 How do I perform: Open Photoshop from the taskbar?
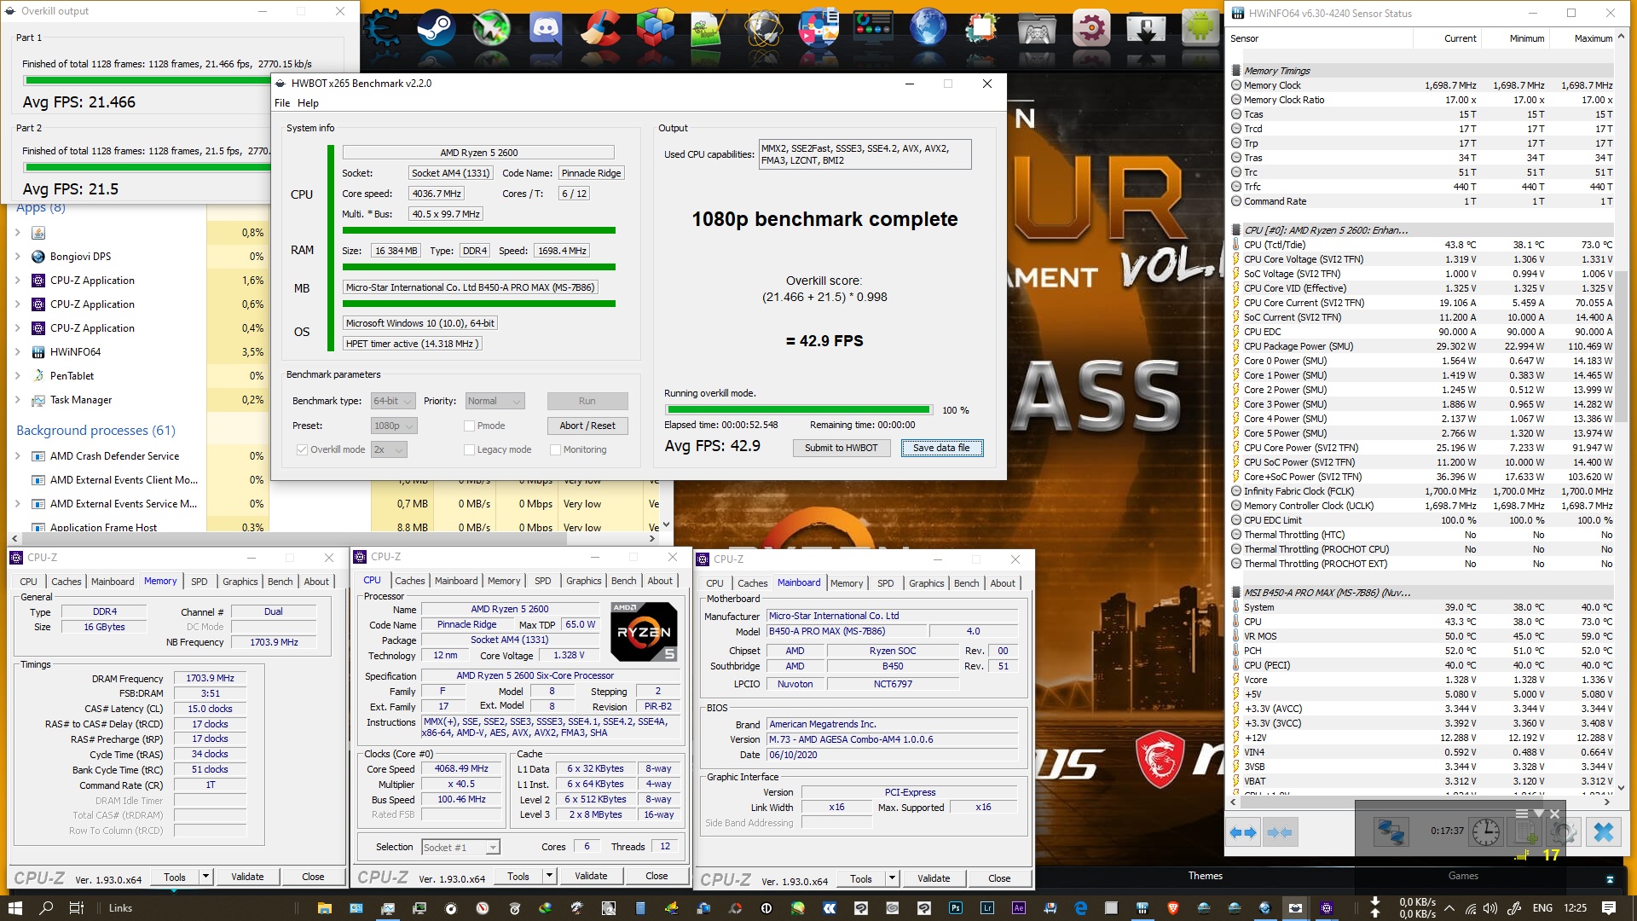[956, 908]
